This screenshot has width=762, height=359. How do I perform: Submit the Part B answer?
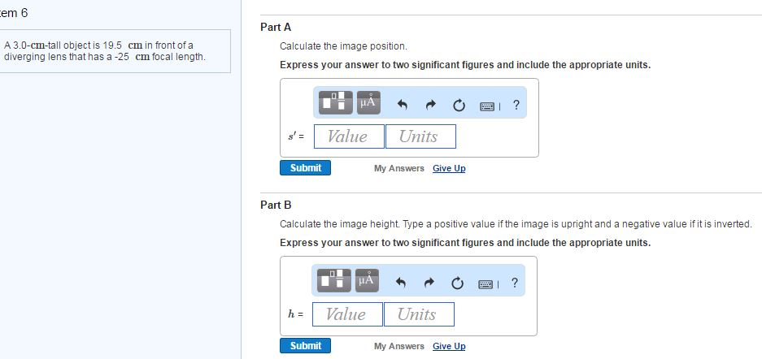[305, 346]
